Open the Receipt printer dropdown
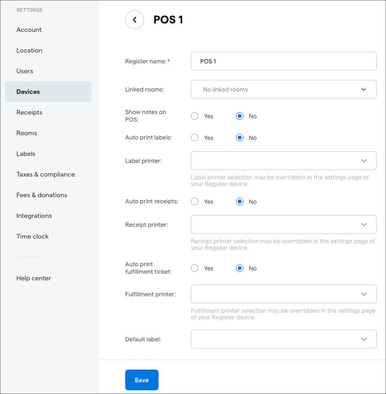Viewport: 386px width, 394px height. pos(283,224)
